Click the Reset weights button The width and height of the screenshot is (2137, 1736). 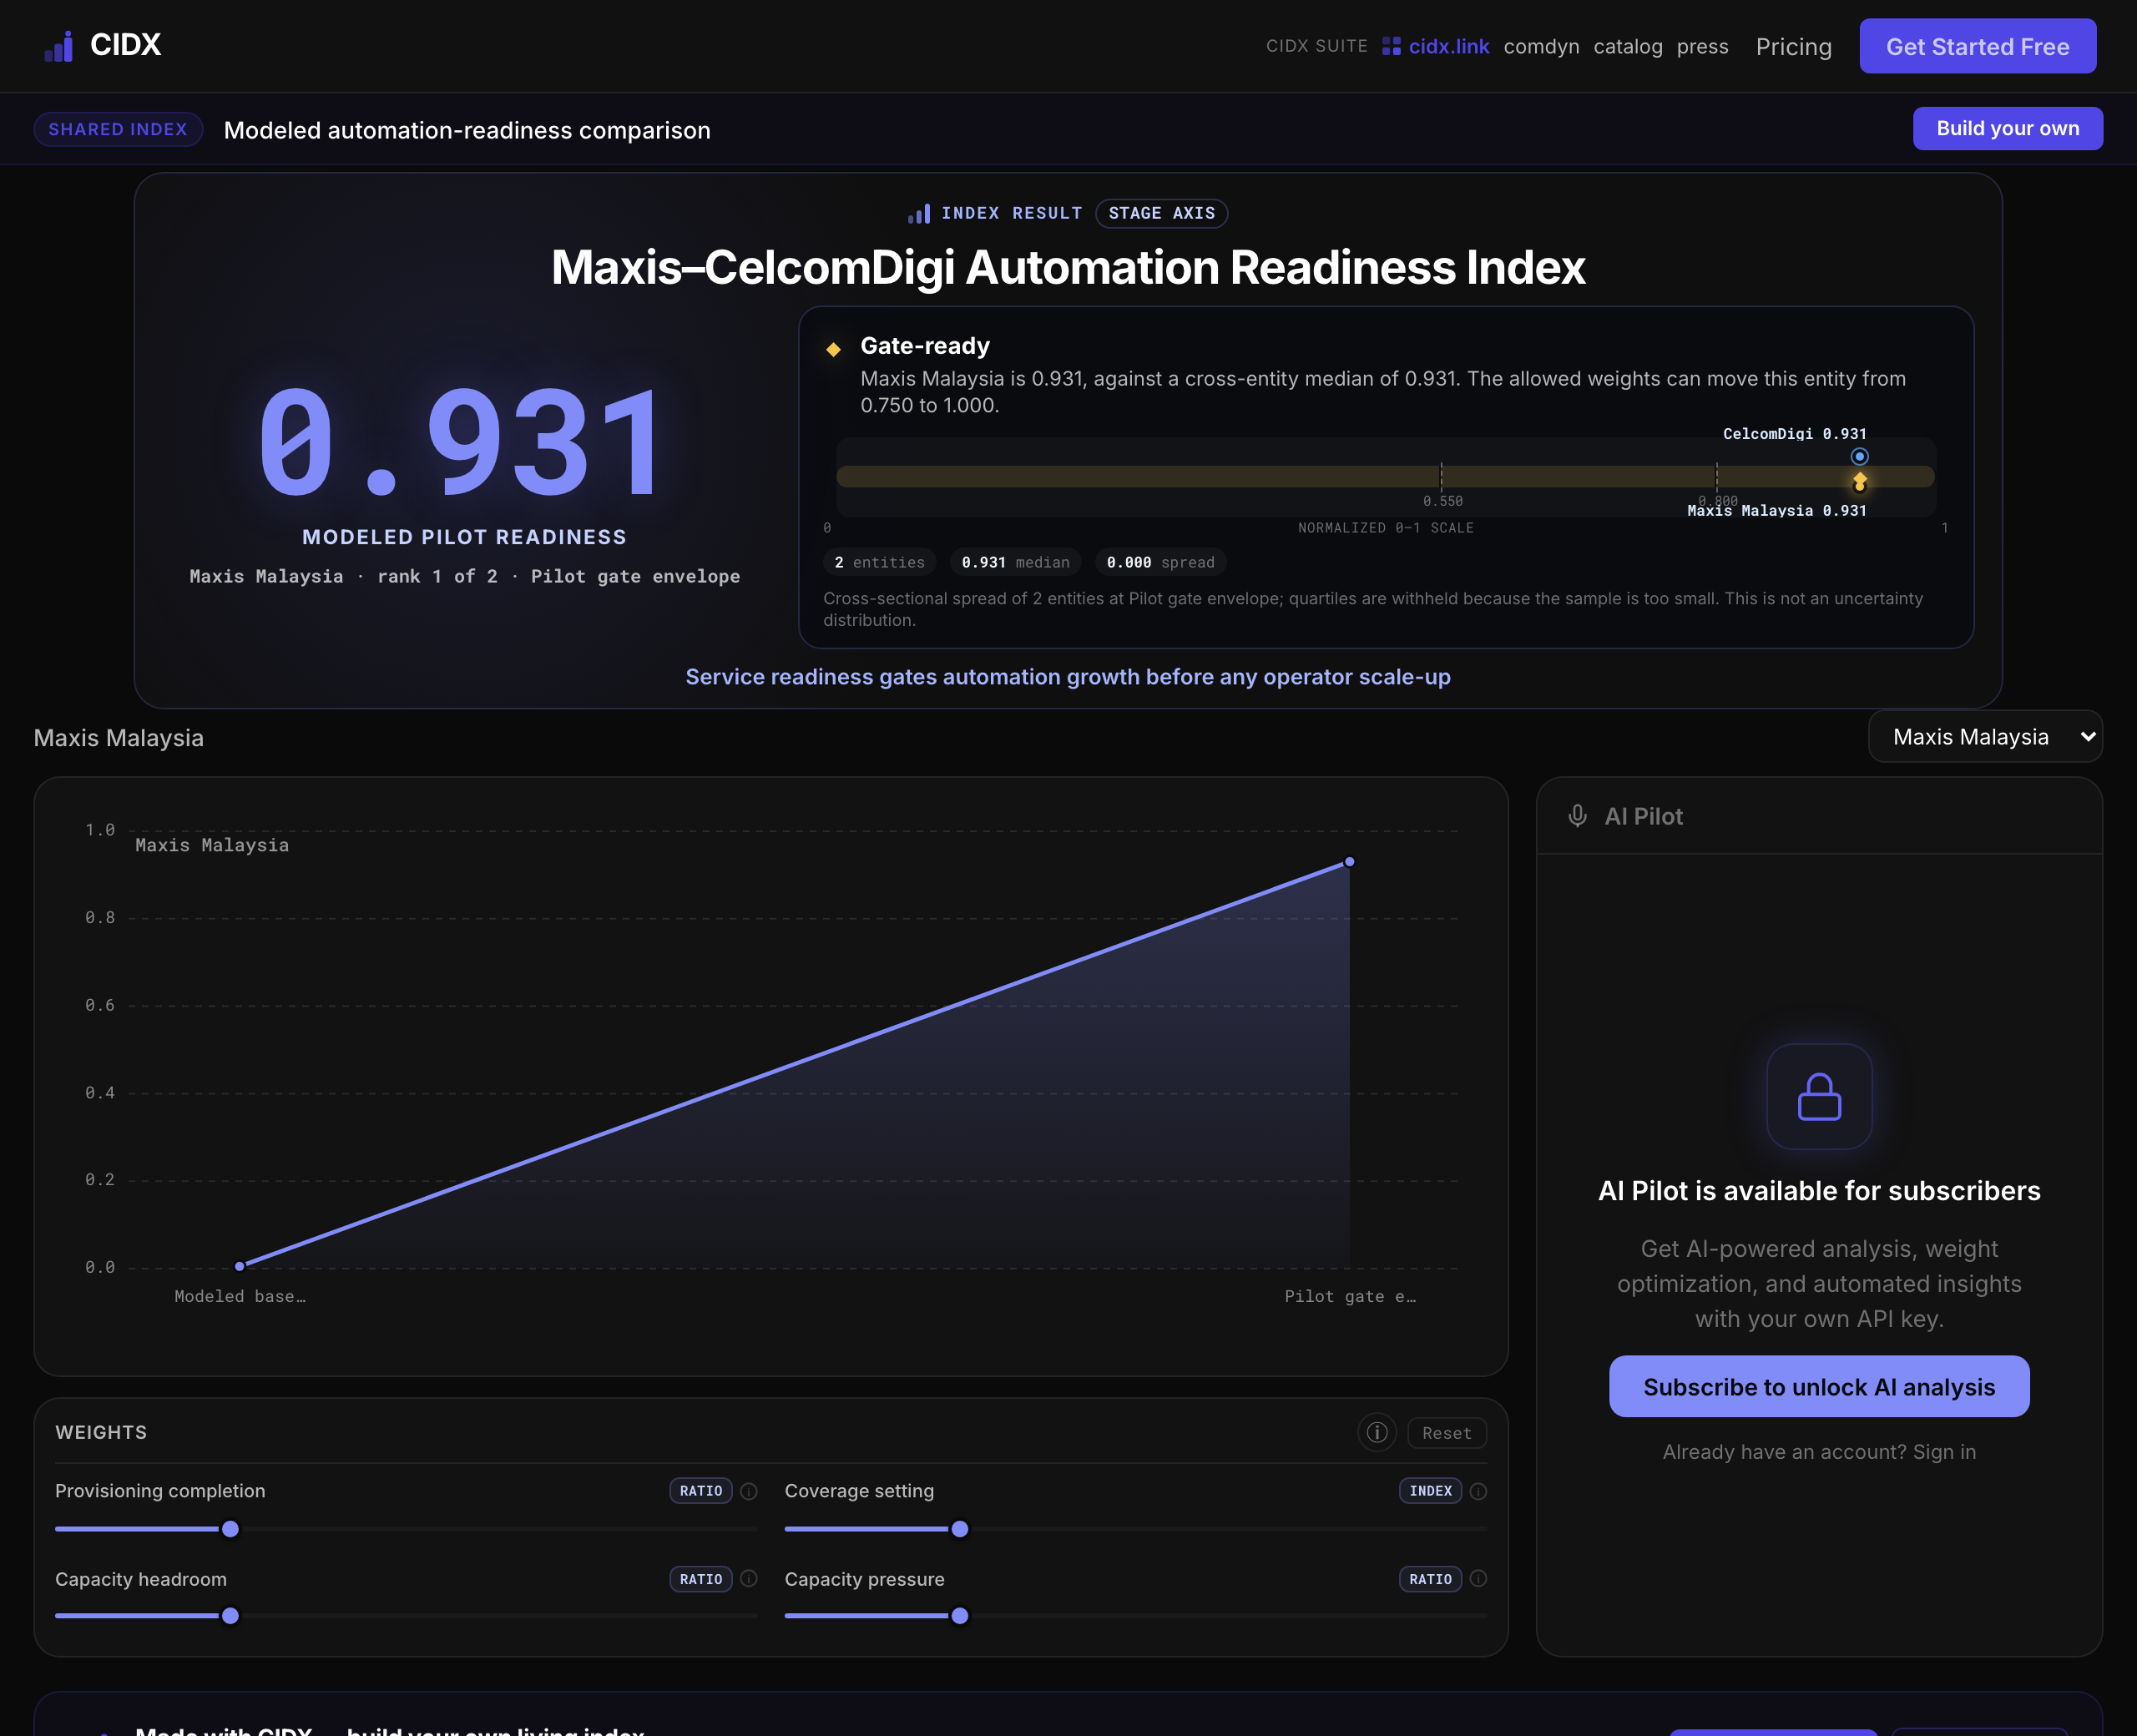coord(1446,1433)
